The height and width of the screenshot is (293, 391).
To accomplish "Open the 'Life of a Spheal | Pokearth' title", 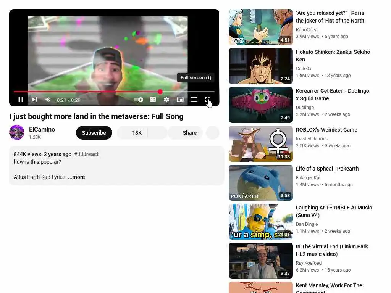I will point(327,169).
